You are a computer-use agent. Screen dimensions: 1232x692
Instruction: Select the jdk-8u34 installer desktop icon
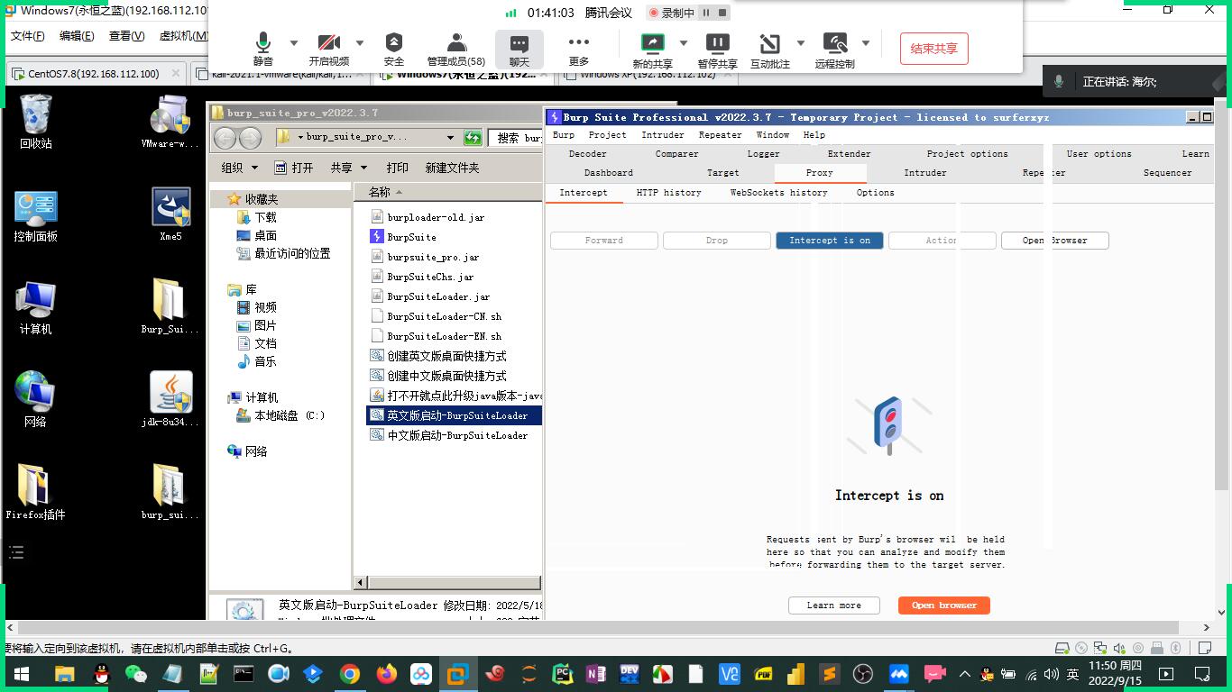(170, 400)
